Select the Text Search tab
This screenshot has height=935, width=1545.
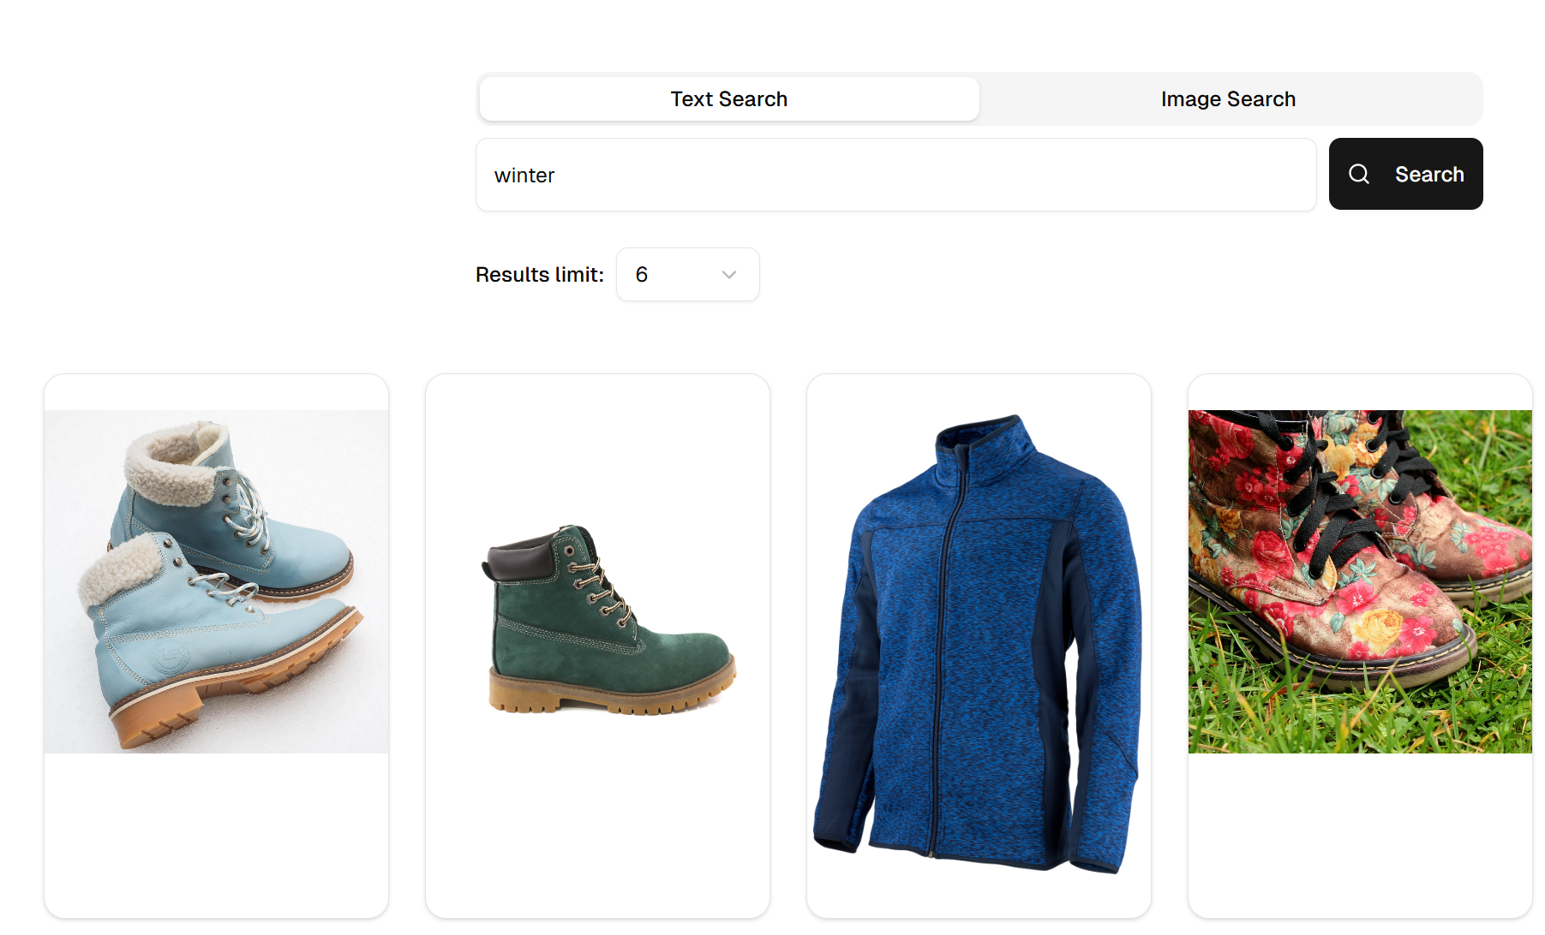pyautogui.click(x=729, y=99)
